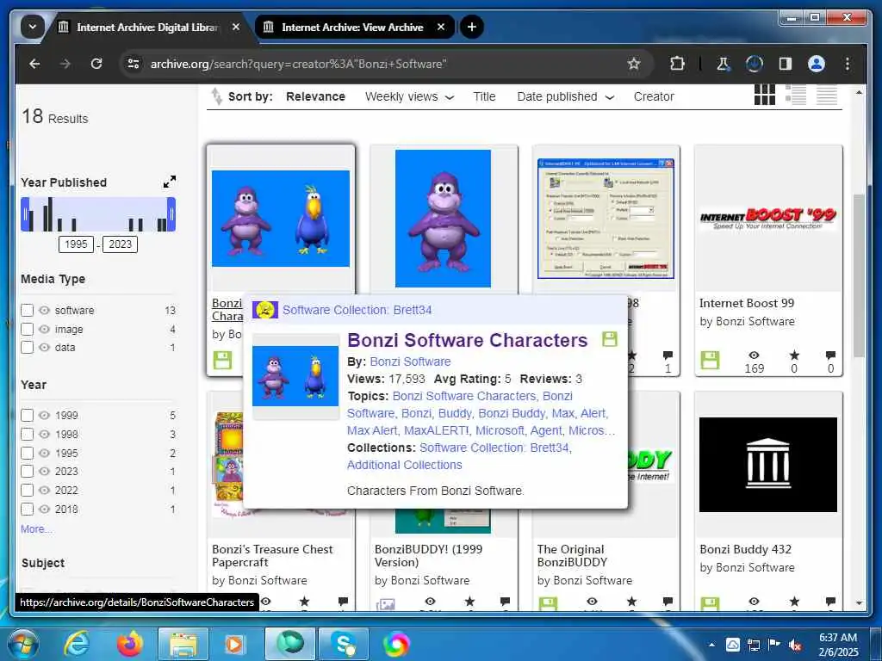Screen dimensions: 882x661
Task: Sort results by Title
Action: pos(484,96)
